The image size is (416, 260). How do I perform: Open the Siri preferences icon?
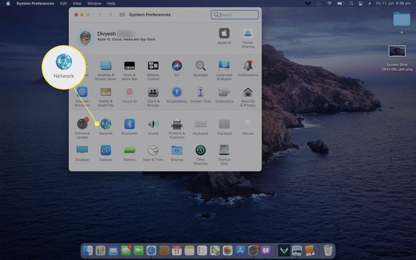[x=177, y=65]
